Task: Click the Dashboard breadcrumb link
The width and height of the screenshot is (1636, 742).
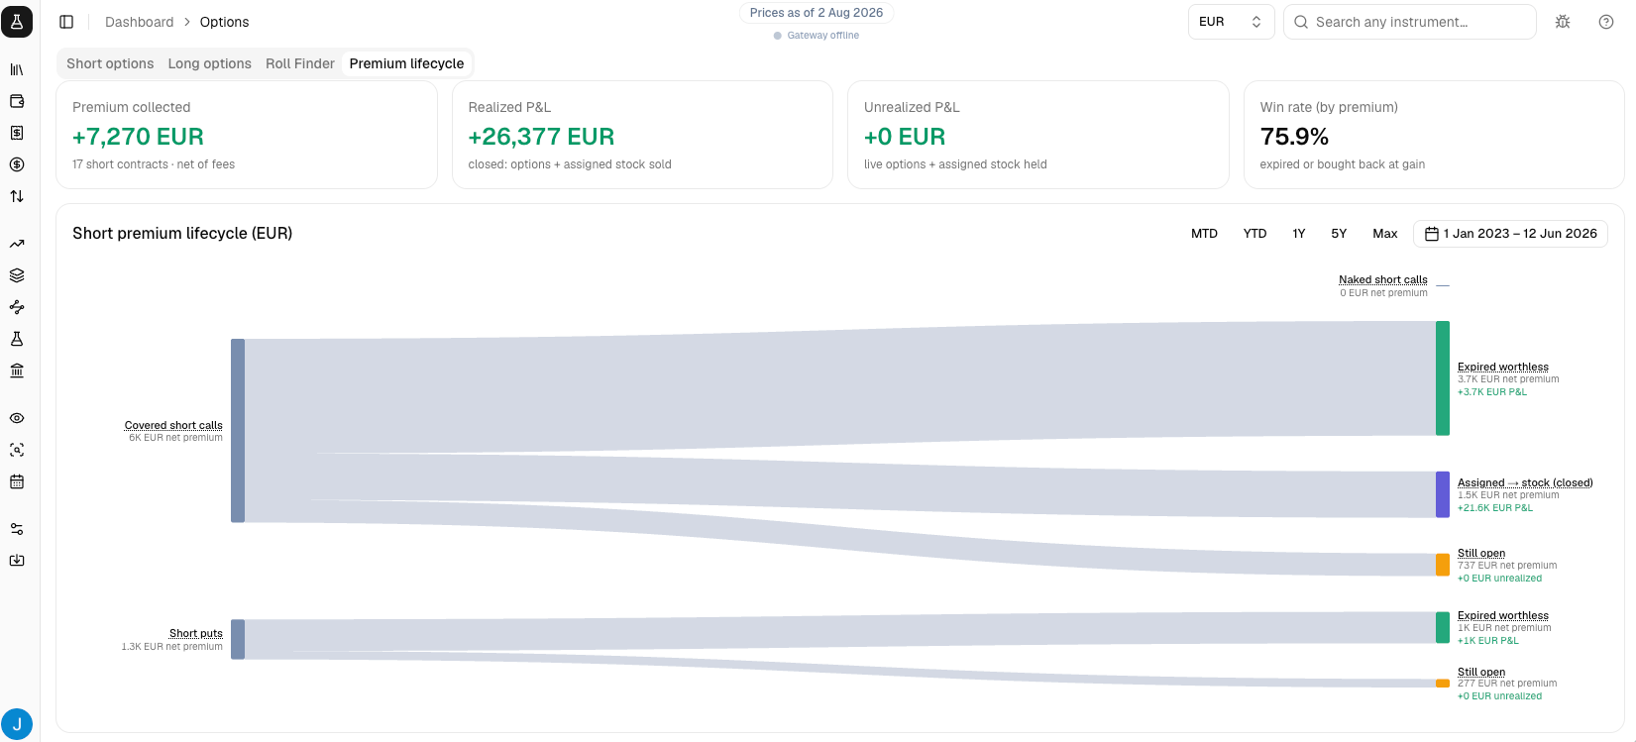Action: [139, 22]
